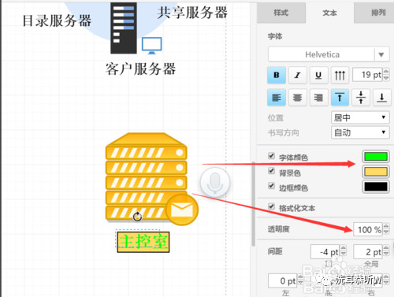Select the 主控室 text label
This screenshot has width=394, height=297.
coord(143,242)
